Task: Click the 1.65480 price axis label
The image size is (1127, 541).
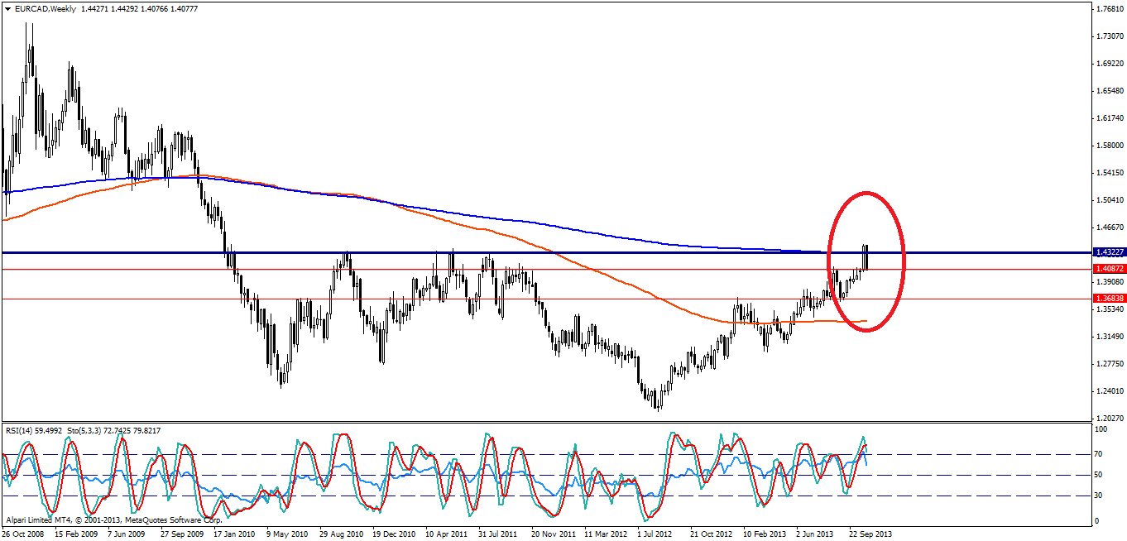Action: 1109,91
